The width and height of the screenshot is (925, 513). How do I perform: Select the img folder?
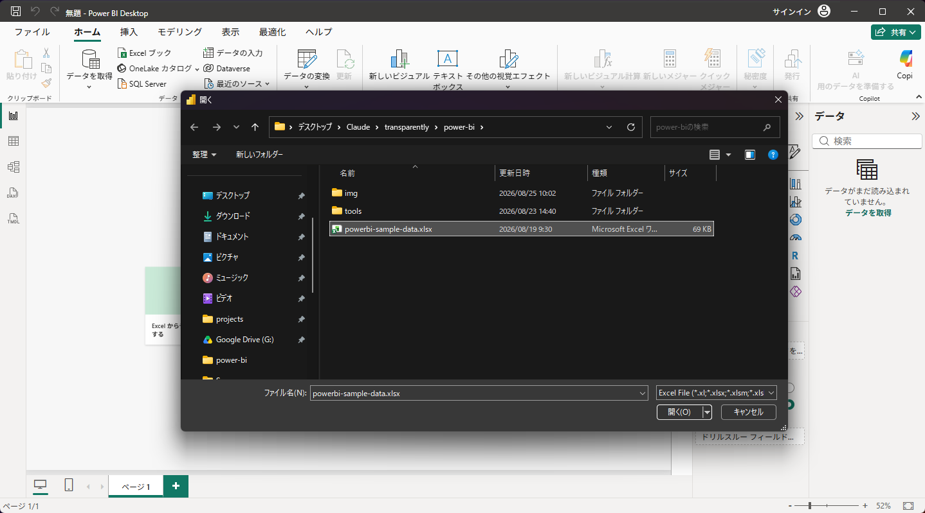[521, 193]
